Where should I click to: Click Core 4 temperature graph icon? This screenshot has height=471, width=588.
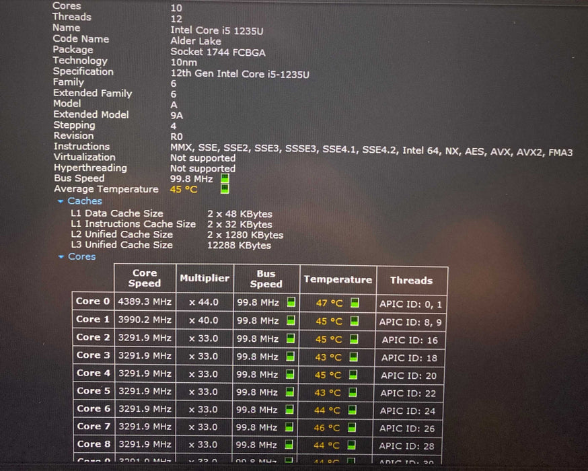coord(353,374)
